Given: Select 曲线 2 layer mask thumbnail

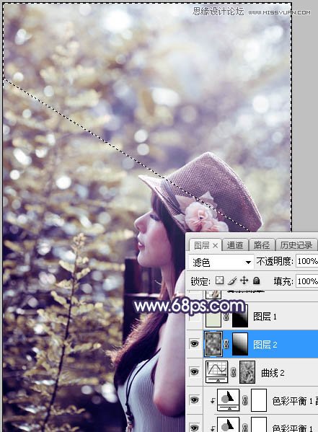Looking at the screenshot, I should pyautogui.click(x=247, y=372).
